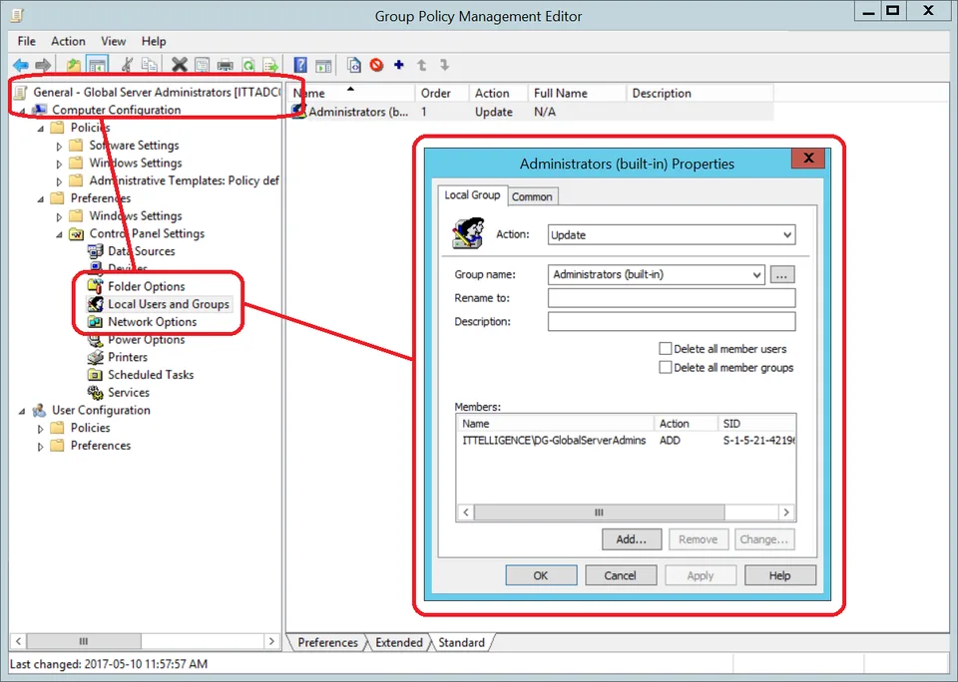Screen dimensions: 958x682
Task: Click the Display XML document icon
Action: 353,65
